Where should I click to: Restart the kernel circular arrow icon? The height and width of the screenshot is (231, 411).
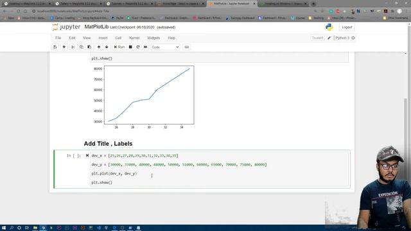(138, 47)
